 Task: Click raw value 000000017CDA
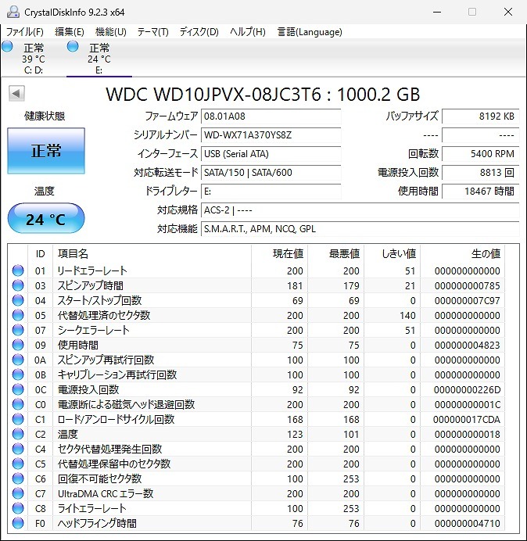tap(467, 419)
